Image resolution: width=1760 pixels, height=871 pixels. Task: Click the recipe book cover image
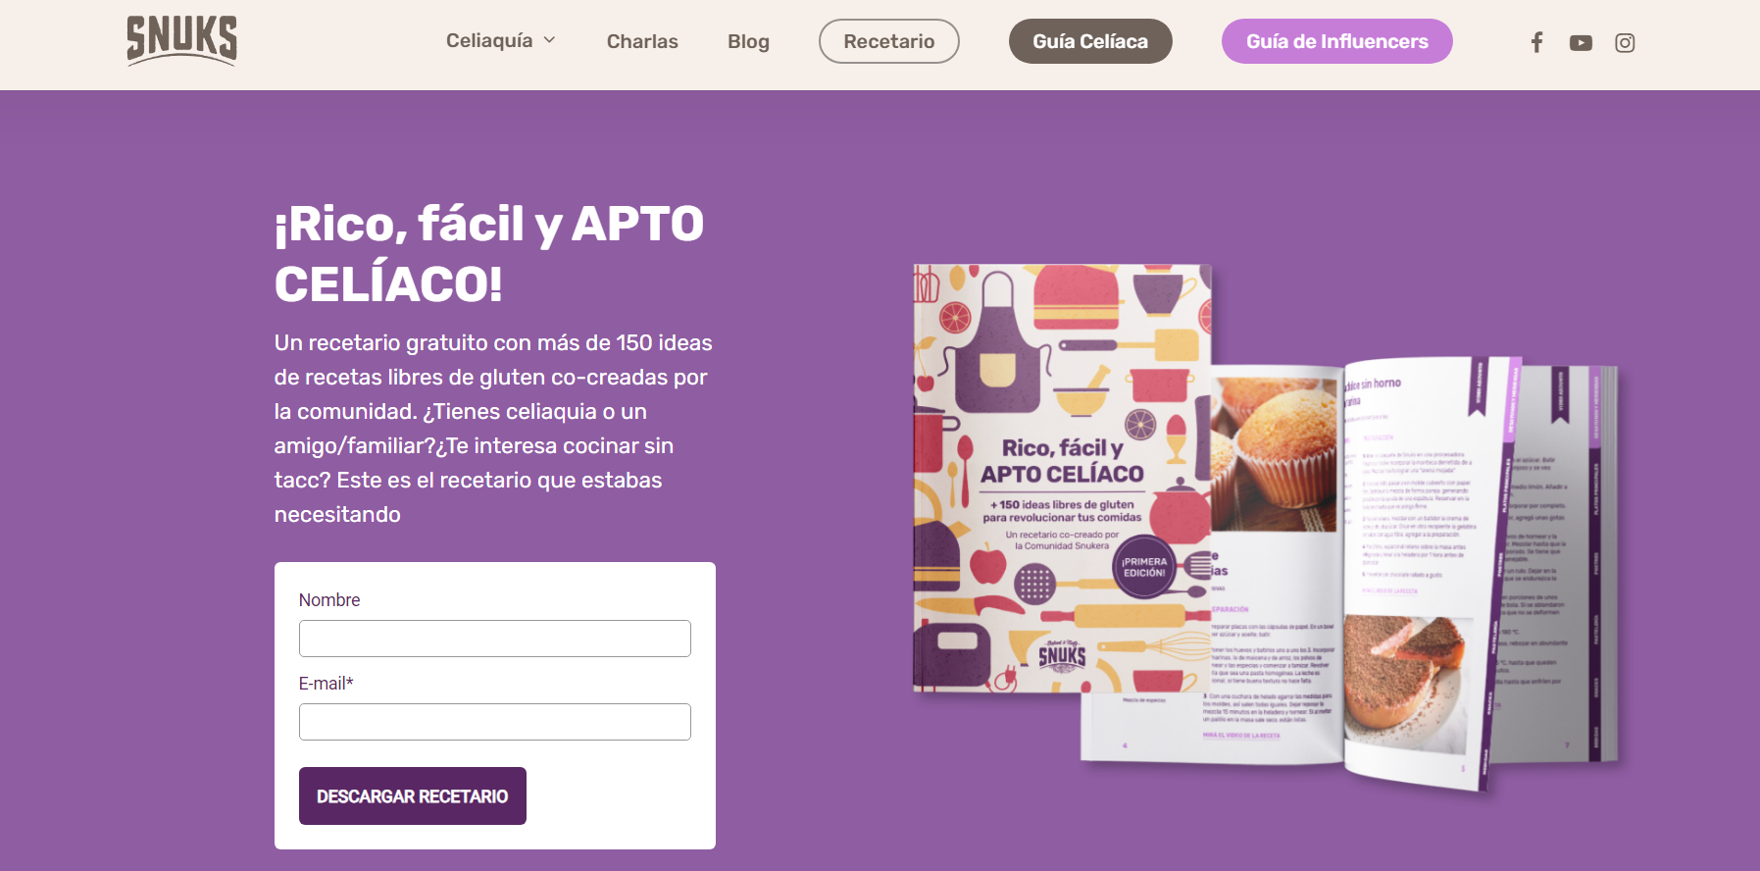(1062, 478)
